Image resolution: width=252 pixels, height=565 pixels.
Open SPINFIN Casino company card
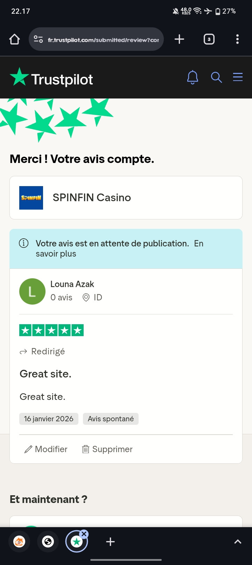126,198
